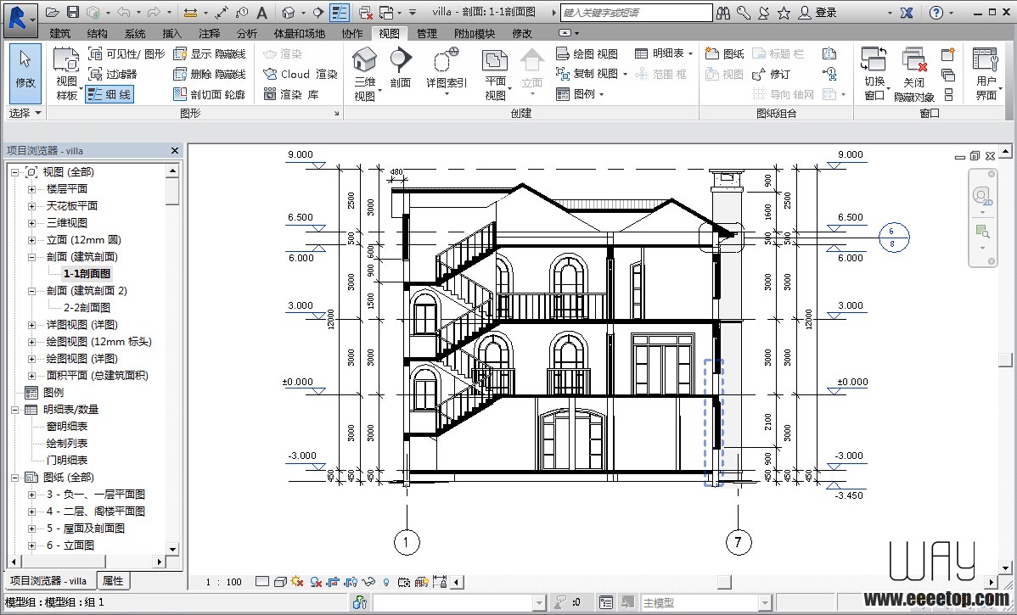Switch to the 附加模块 tab
This screenshot has width=1017, height=615.
[x=475, y=33]
